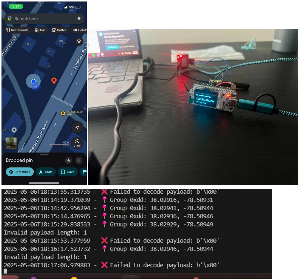The height and width of the screenshot is (279, 298).
Task: Tap the voice search microphone icon
Action: (79, 19)
